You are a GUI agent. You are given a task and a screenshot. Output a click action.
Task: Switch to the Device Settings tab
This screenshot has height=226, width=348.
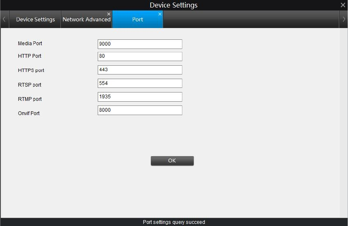[35, 19]
